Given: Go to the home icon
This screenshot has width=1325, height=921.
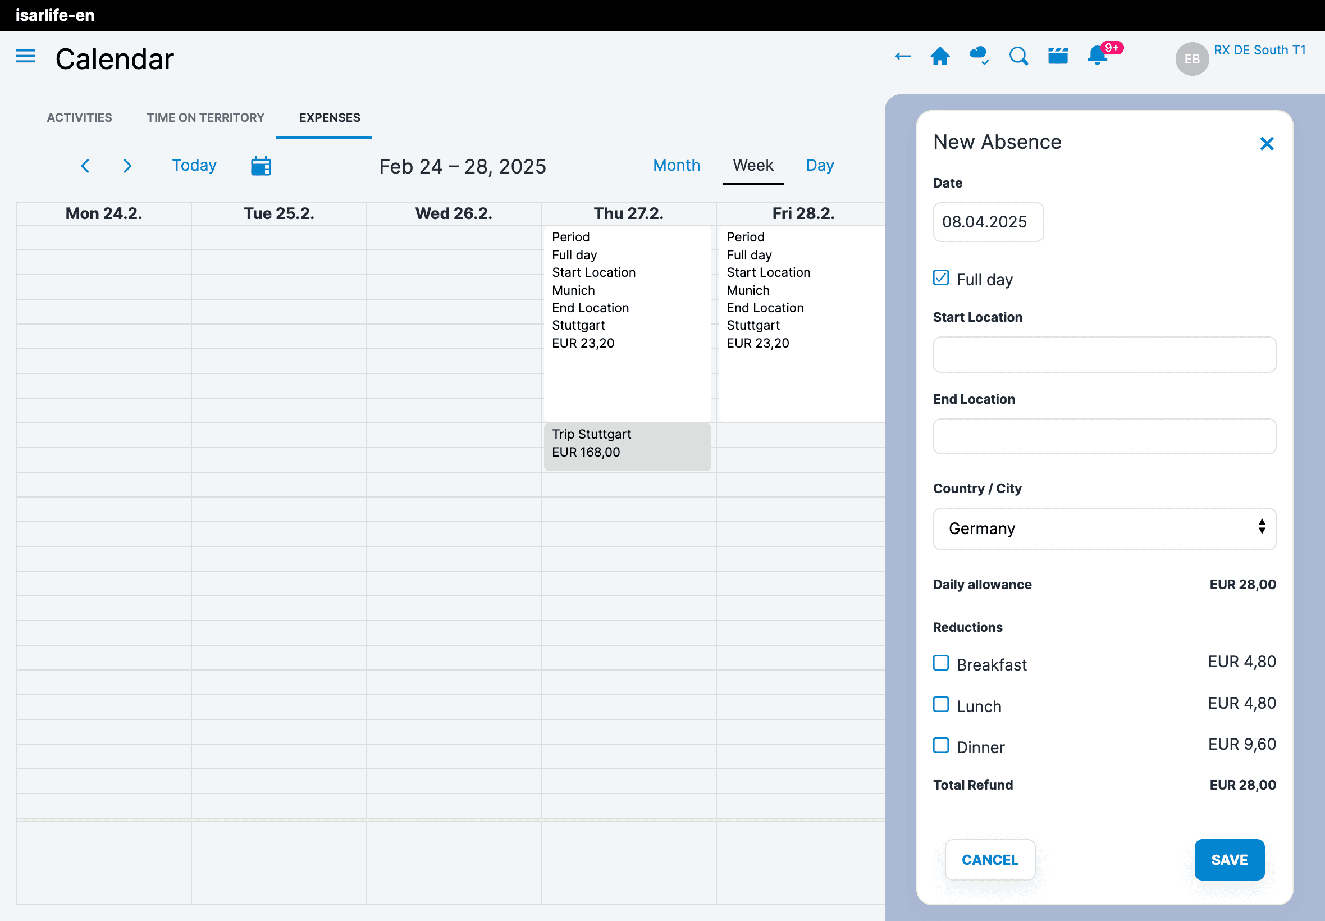Looking at the screenshot, I should pos(940,57).
